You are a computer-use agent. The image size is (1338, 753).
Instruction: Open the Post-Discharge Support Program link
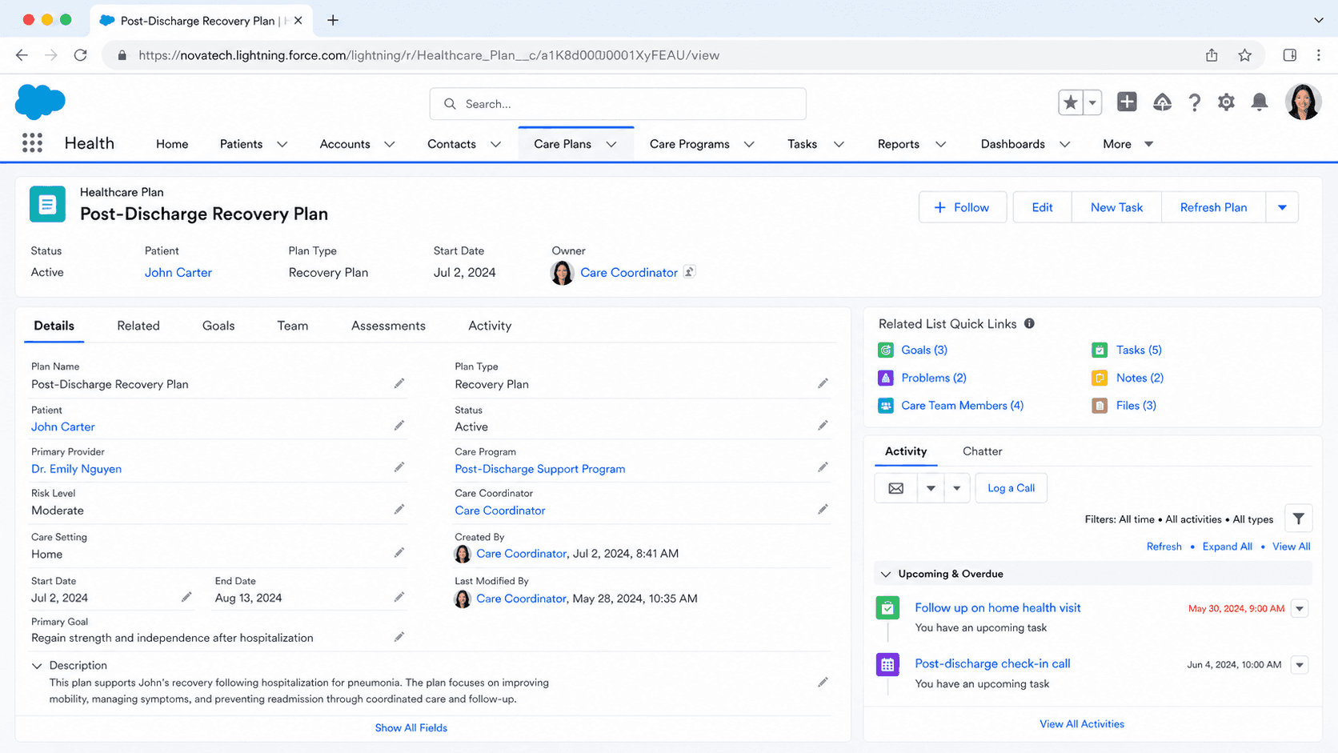540,469
